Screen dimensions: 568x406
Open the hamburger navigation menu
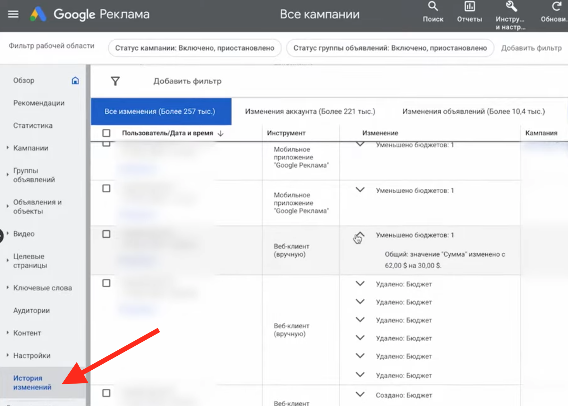(x=13, y=14)
